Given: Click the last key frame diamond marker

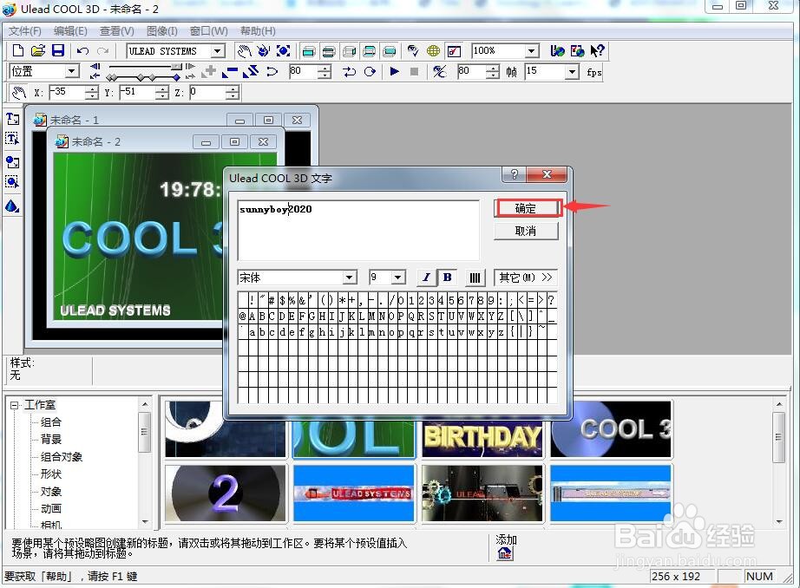Looking at the screenshot, I should pyautogui.click(x=176, y=77).
